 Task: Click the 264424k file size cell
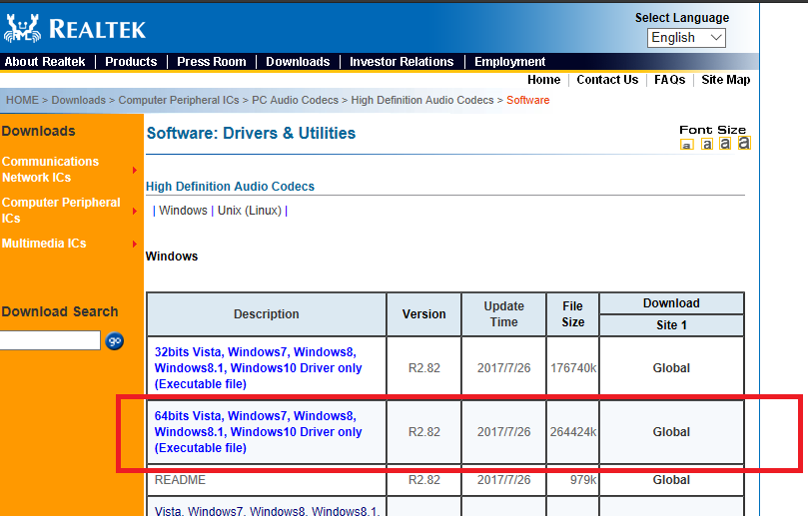click(x=572, y=432)
